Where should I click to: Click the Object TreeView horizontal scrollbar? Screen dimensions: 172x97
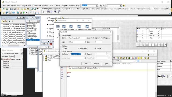tap(13, 46)
